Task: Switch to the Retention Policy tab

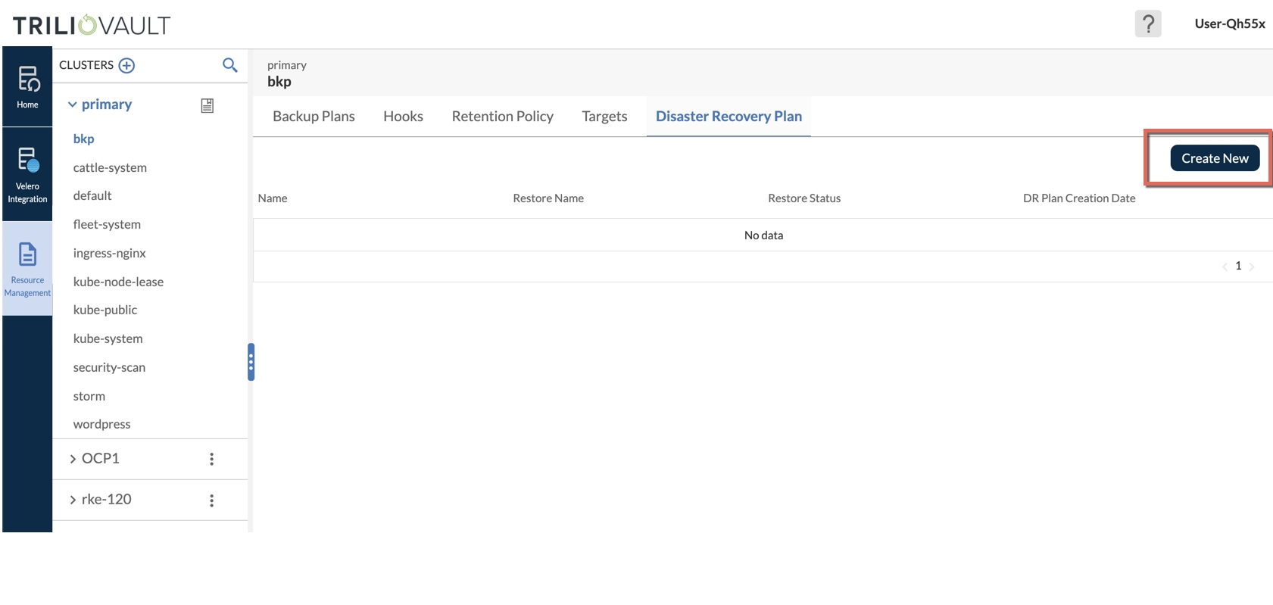Action: [502, 117]
